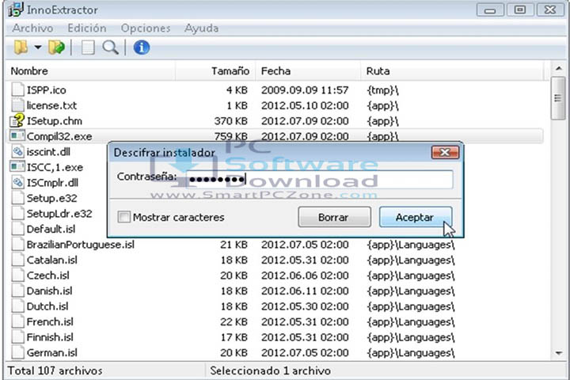Select the German.isl file name
The width and height of the screenshot is (570, 380).
point(52,353)
